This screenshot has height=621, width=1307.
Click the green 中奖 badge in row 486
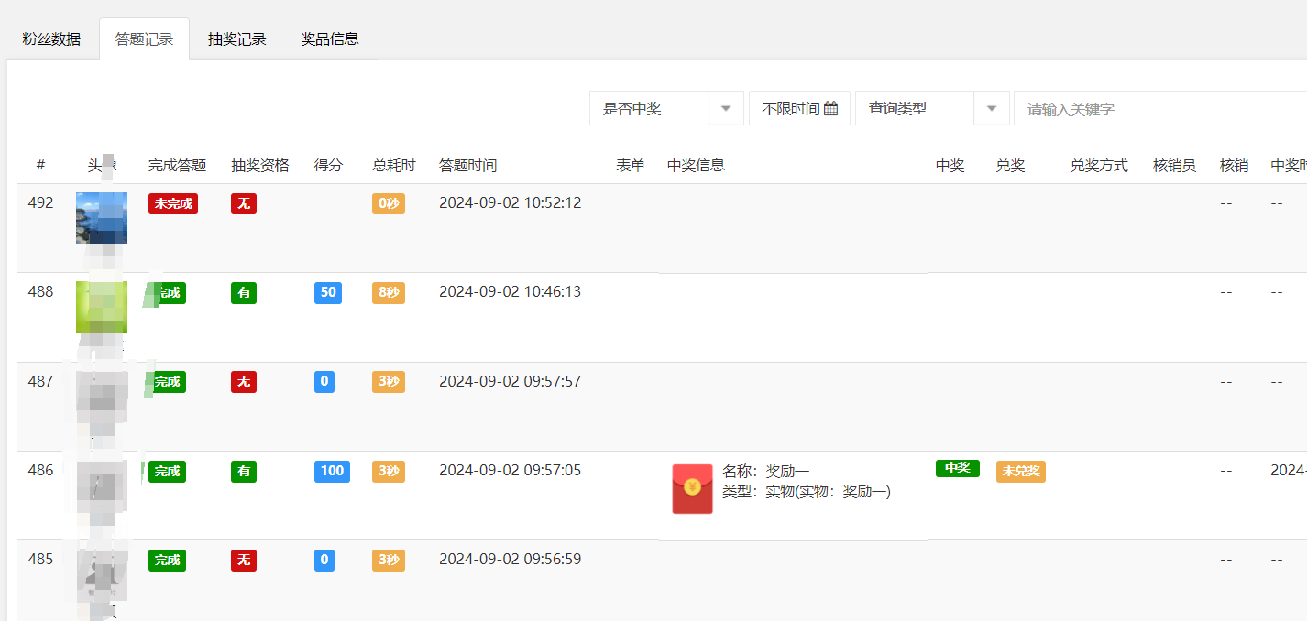click(x=958, y=468)
